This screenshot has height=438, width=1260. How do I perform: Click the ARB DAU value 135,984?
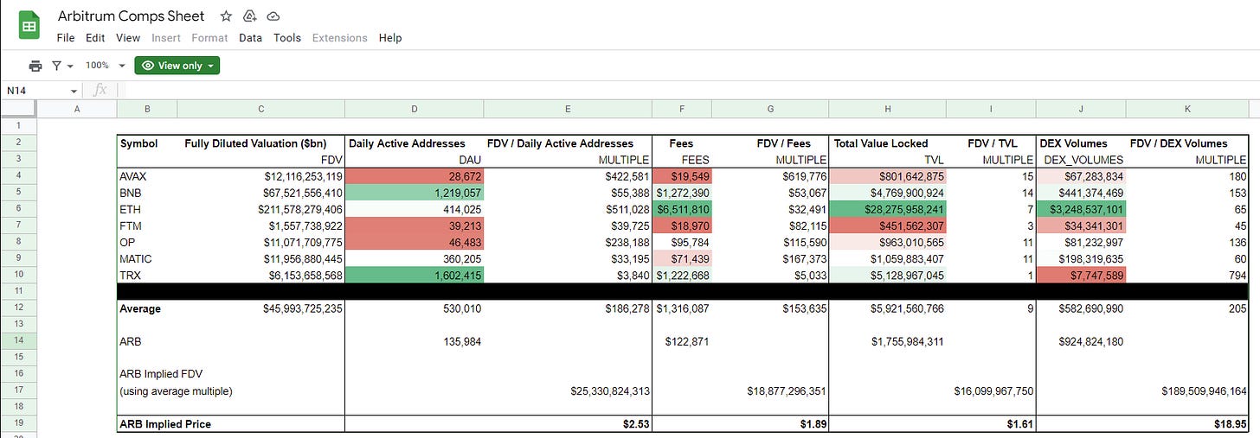[415, 341]
